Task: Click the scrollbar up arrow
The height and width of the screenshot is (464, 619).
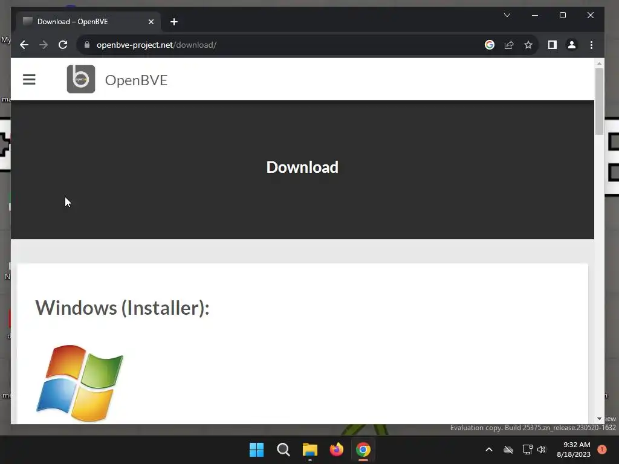Action: 599,63
